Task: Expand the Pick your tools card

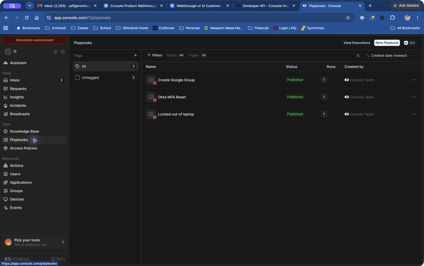Action: (35, 242)
